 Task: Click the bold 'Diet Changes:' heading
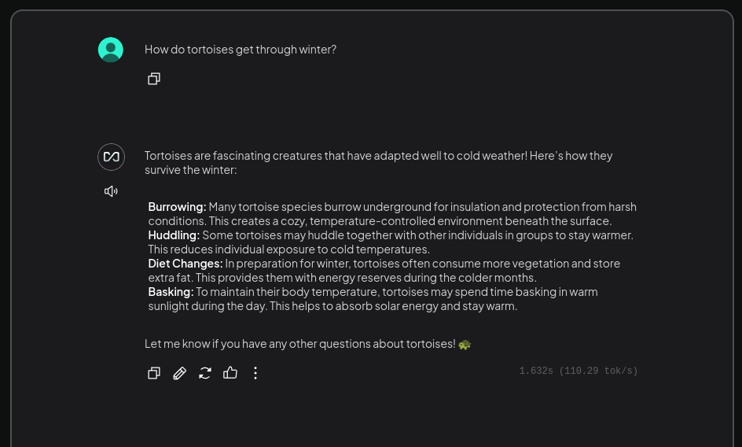185,264
